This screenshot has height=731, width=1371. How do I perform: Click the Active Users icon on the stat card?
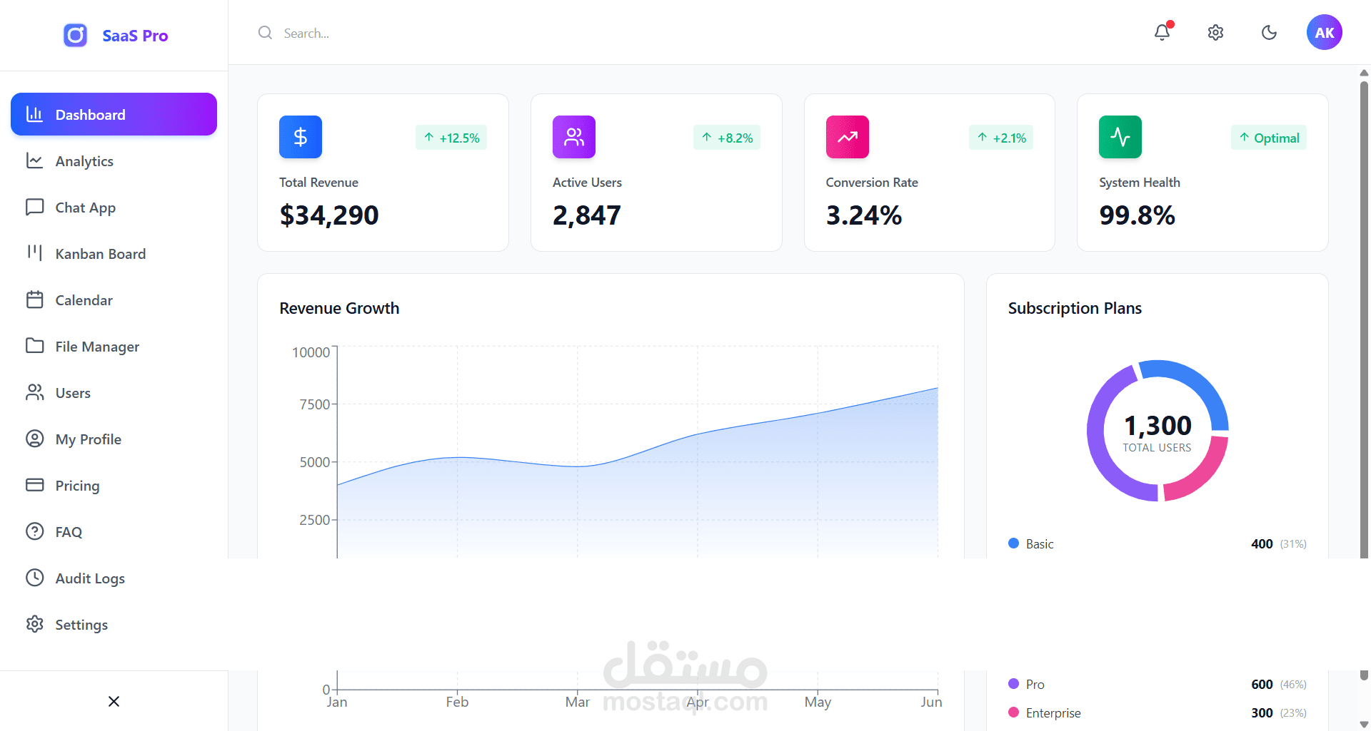coord(573,137)
